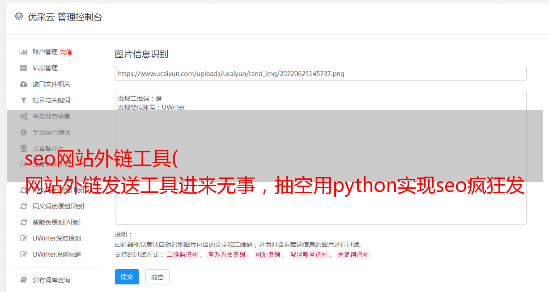Open 智能伪原创[AI版] tool
Image resolution: width=549 pixels, height=292 pixels.
pos(57,222)
